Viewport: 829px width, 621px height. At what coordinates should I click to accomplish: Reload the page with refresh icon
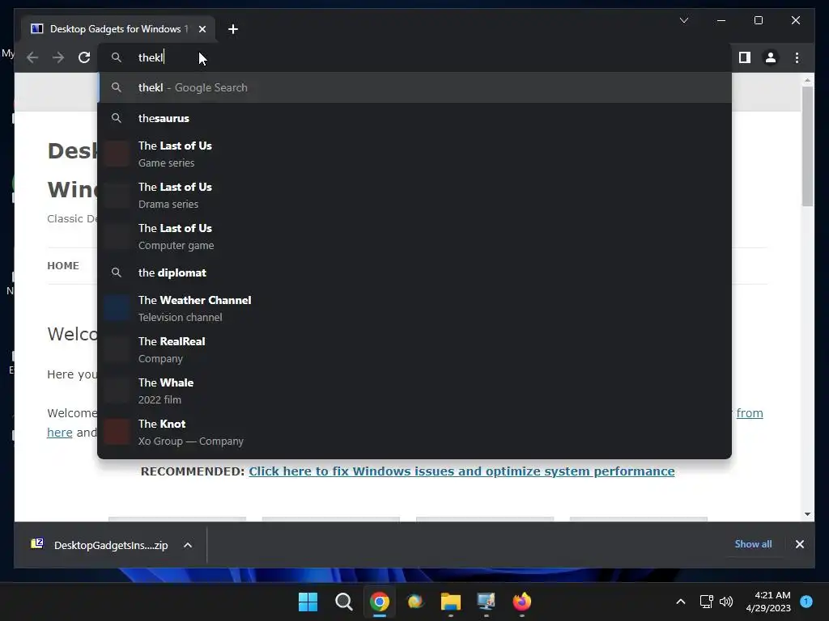click(x=84, y=57)
